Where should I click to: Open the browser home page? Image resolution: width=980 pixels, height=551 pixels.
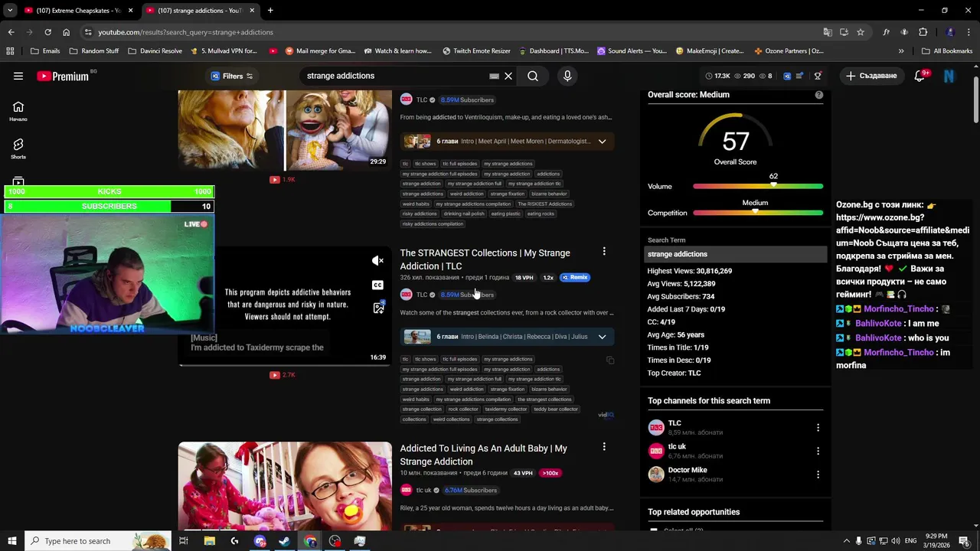point(66,32)
